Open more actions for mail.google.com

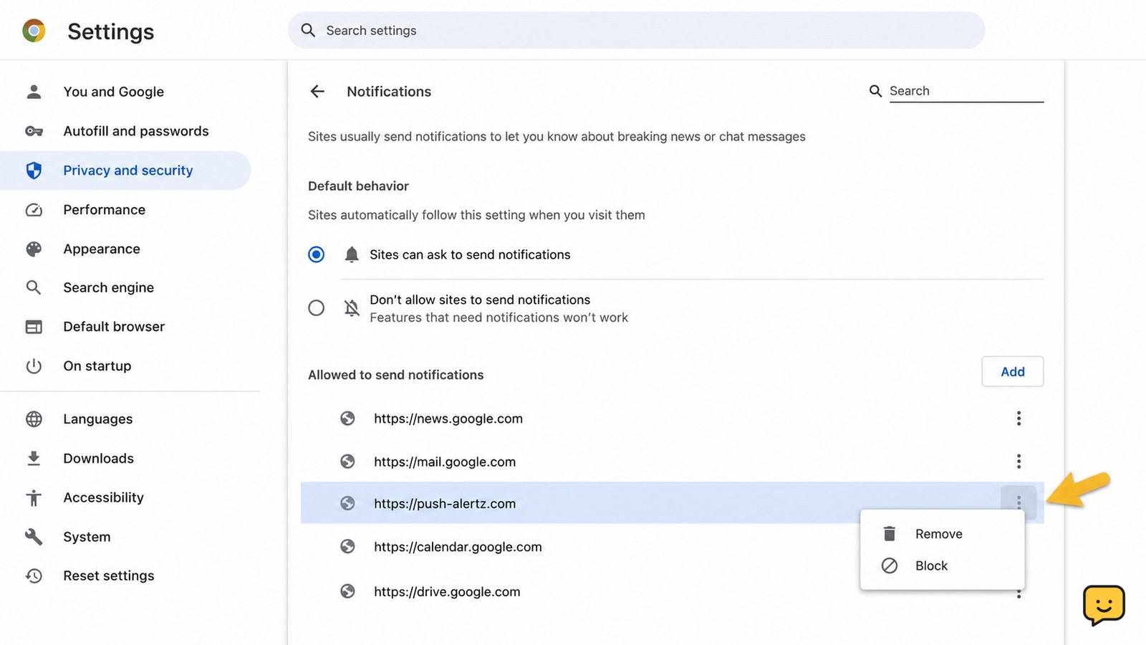click(1019, 462)
